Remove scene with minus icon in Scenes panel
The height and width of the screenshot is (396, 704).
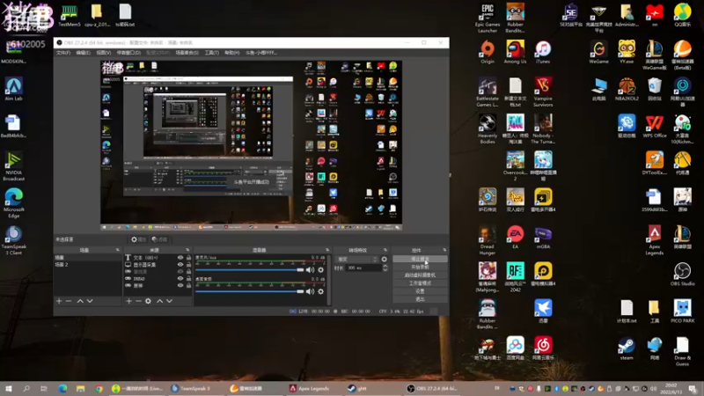pyautogui.click(x=69, y=301)
